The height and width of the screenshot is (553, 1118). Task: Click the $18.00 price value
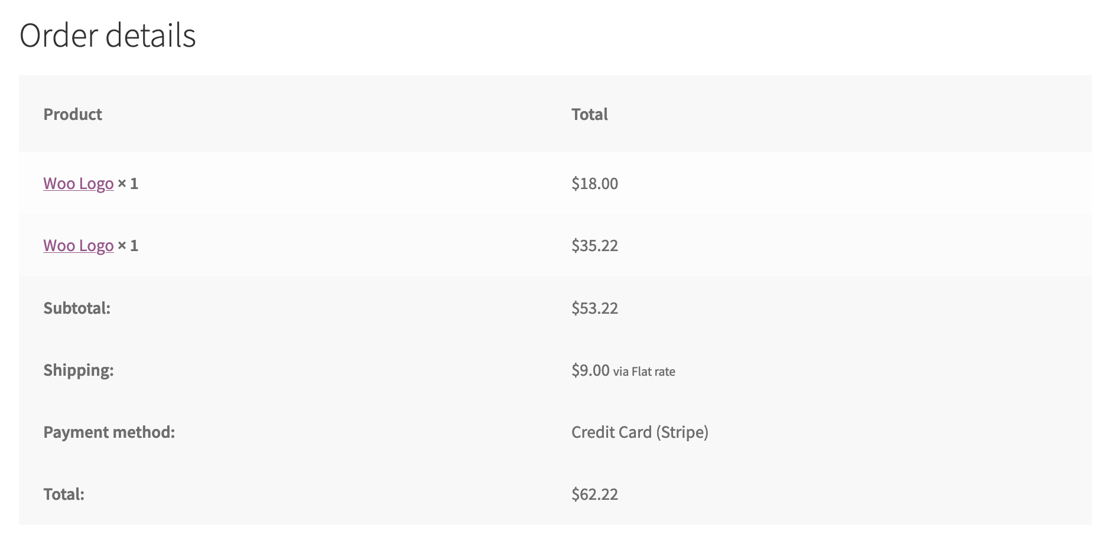coord(594,183)
